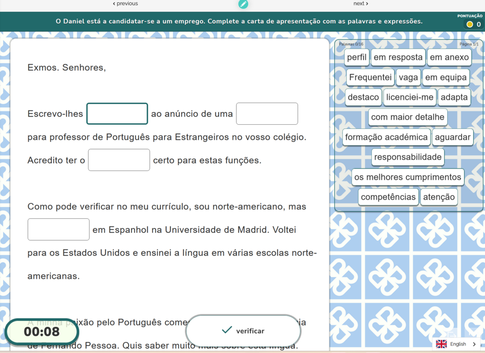Select the word tile 'aguardar'
This screenshot has width=485, height=353.
(452, 137)
